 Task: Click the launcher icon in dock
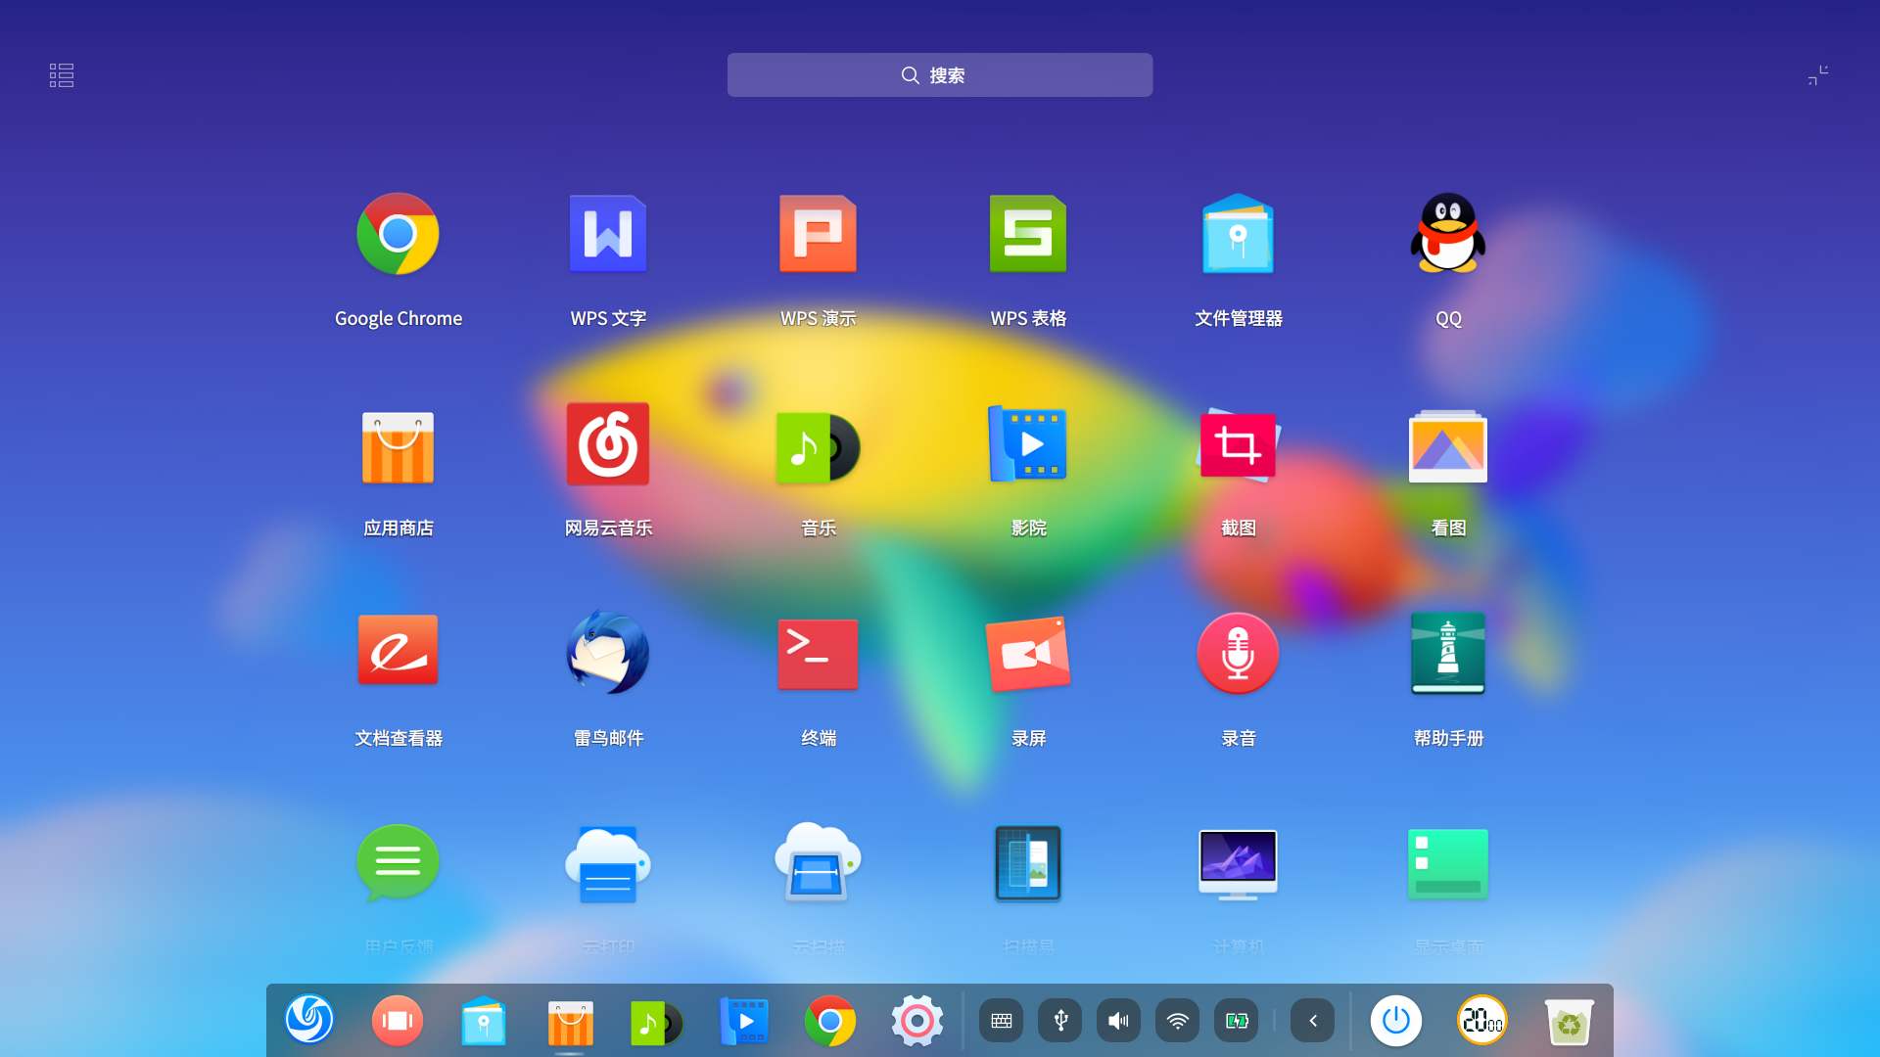tap(309, 1021)
